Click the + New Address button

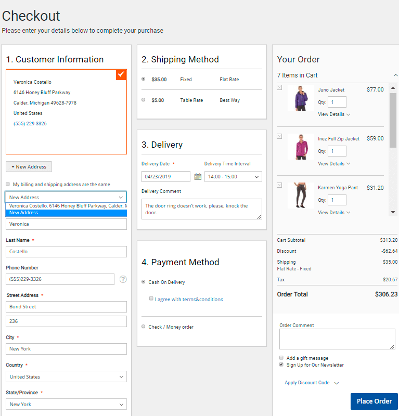click(x=29, y=167)
